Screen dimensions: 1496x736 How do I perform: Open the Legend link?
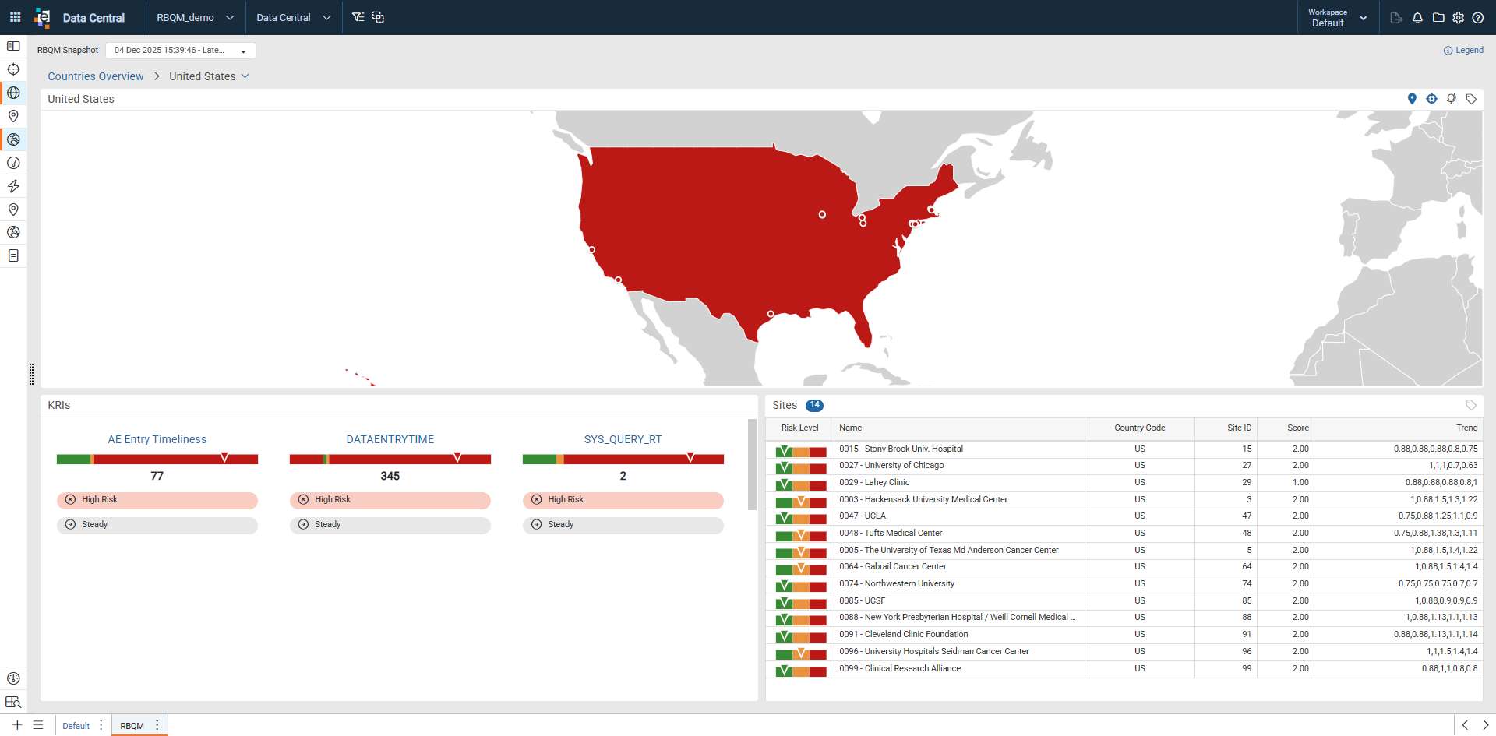click(1463, 50)
